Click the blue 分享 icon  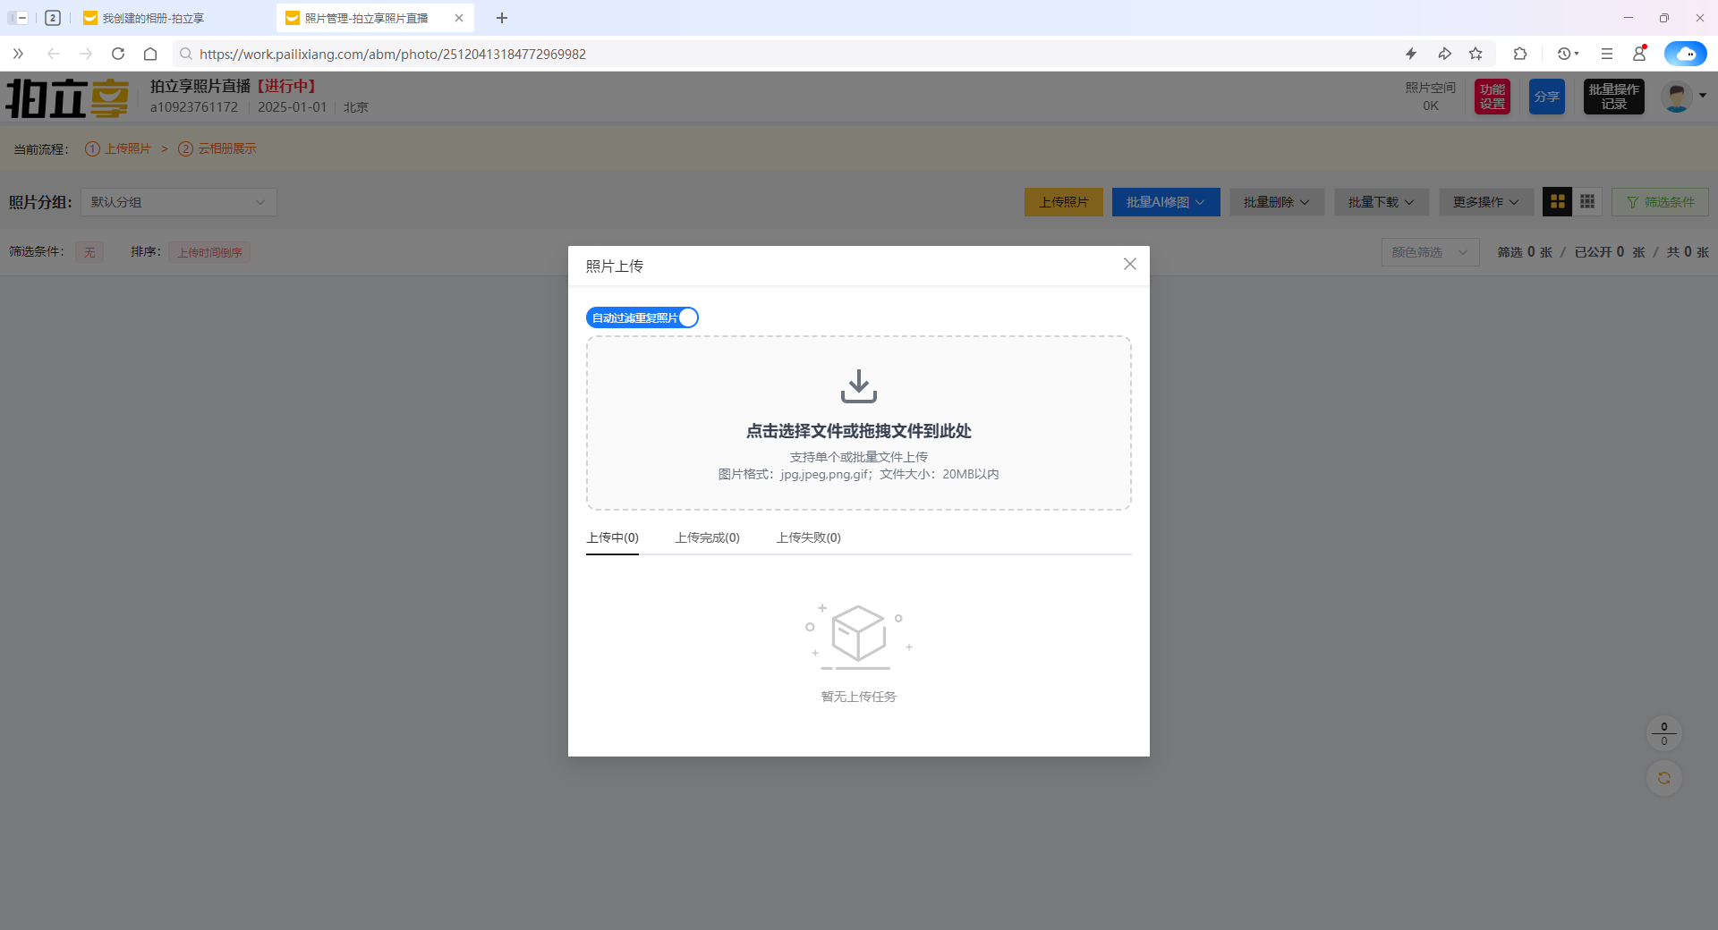tap(1546, 97)
